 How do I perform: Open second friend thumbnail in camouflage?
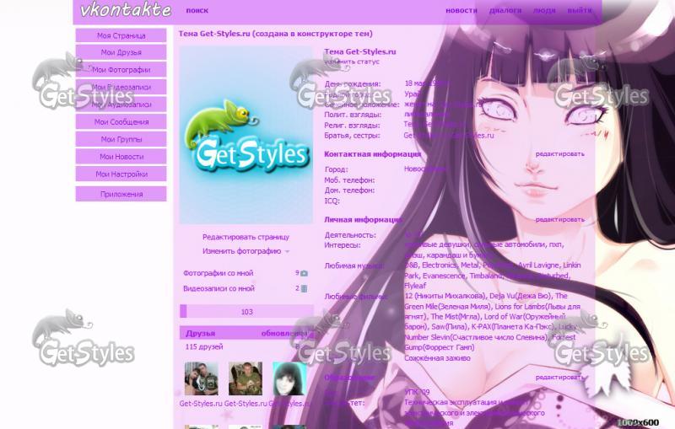coord(245,378)
